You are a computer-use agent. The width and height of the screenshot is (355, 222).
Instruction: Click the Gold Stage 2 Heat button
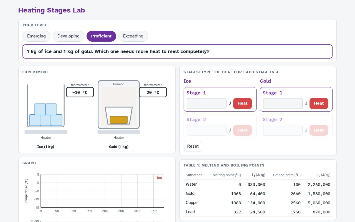tap(319, 130)
